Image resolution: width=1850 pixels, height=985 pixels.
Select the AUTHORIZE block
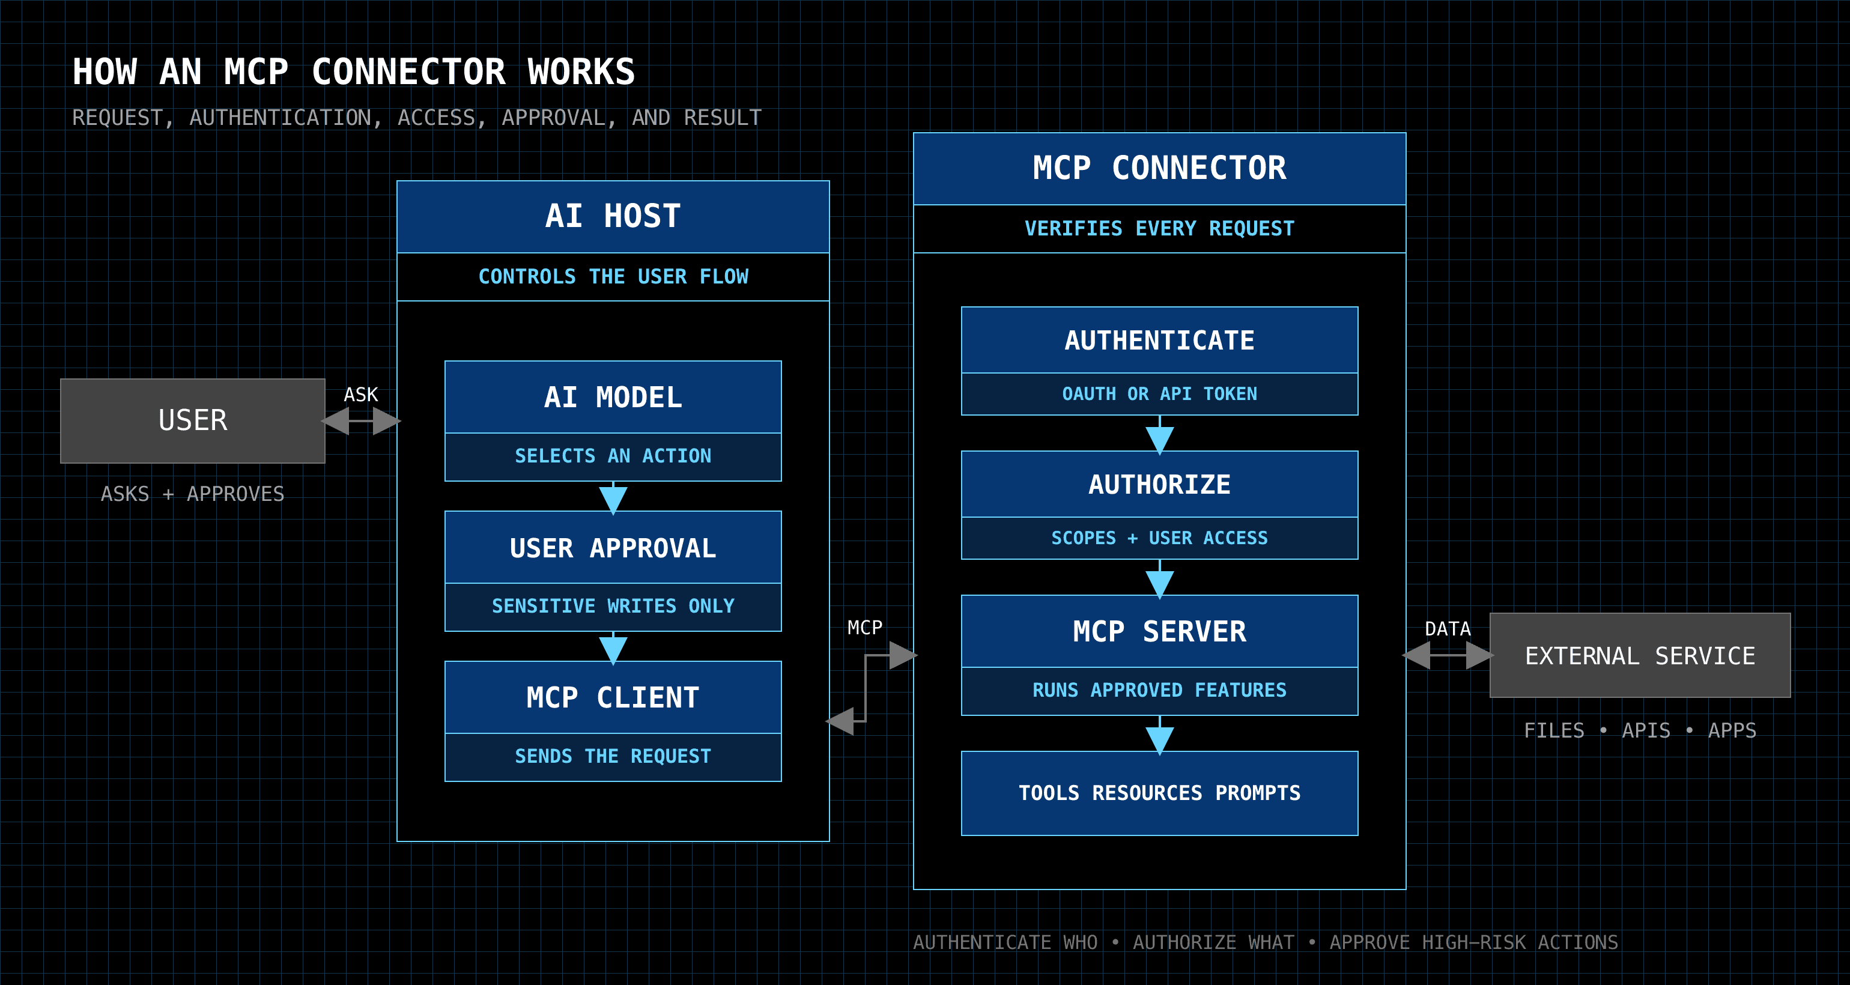[x=1160, y=506]
